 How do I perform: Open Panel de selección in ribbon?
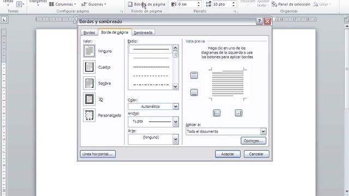point(291,4)
